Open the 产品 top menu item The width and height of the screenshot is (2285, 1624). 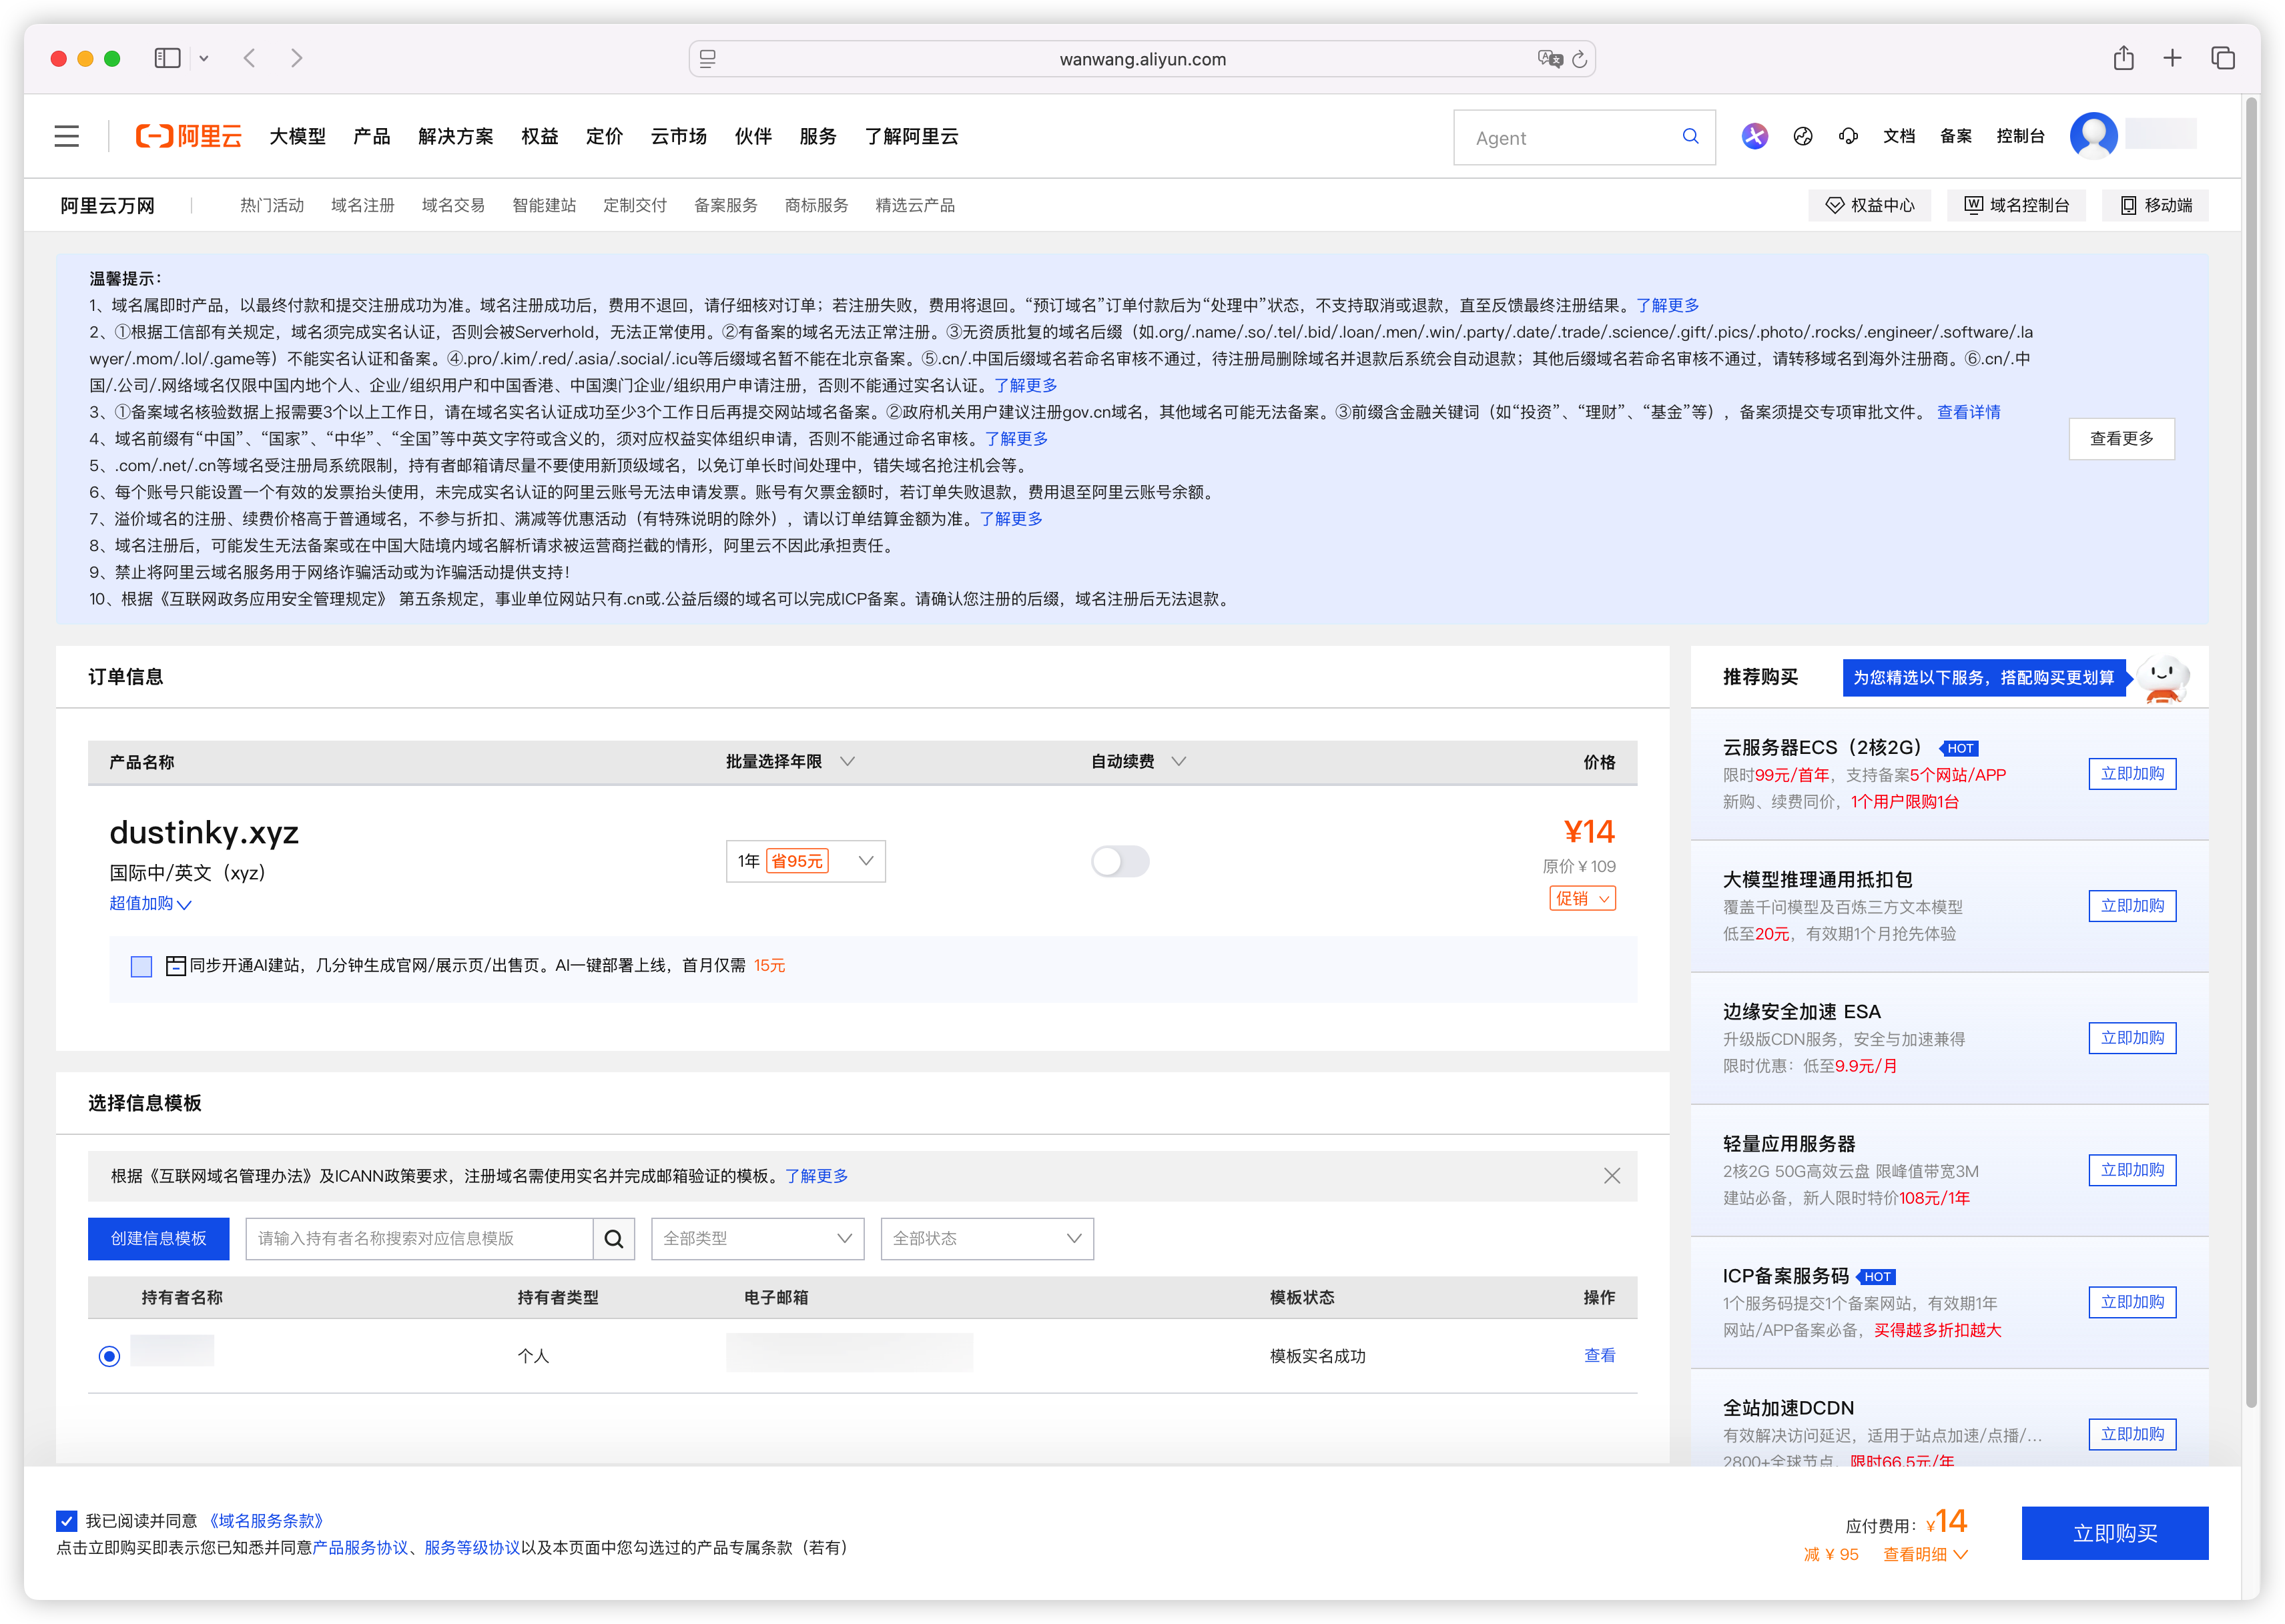[371, 136]
